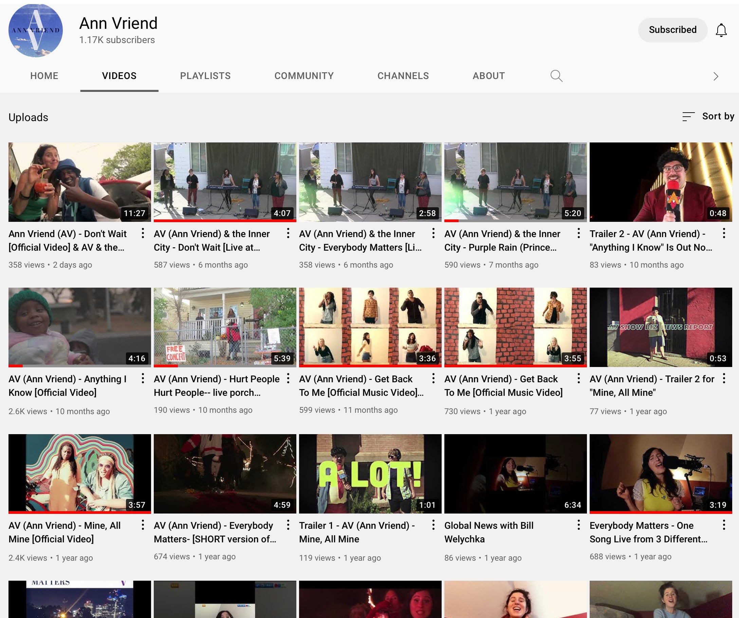Select the Videos tab
Viewport: 739px width, 618px height.
coord(119,76)
